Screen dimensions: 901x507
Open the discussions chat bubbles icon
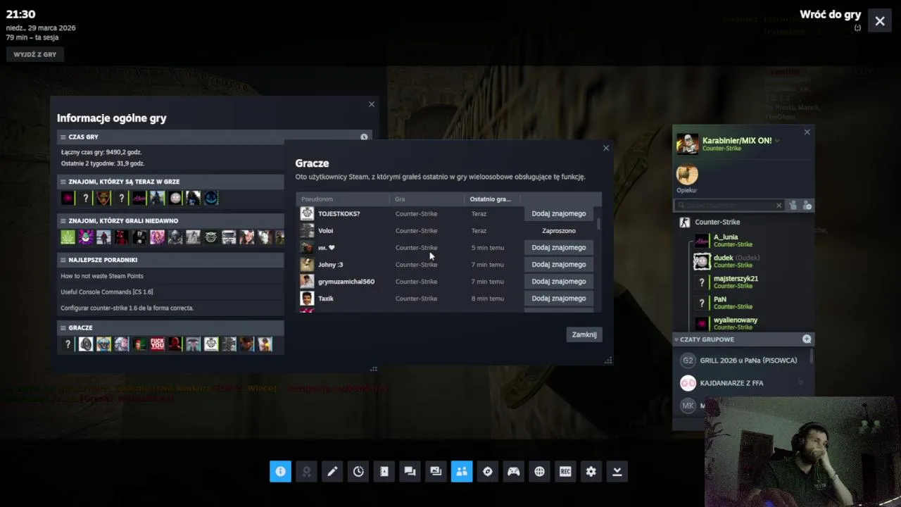click(410, 471)
